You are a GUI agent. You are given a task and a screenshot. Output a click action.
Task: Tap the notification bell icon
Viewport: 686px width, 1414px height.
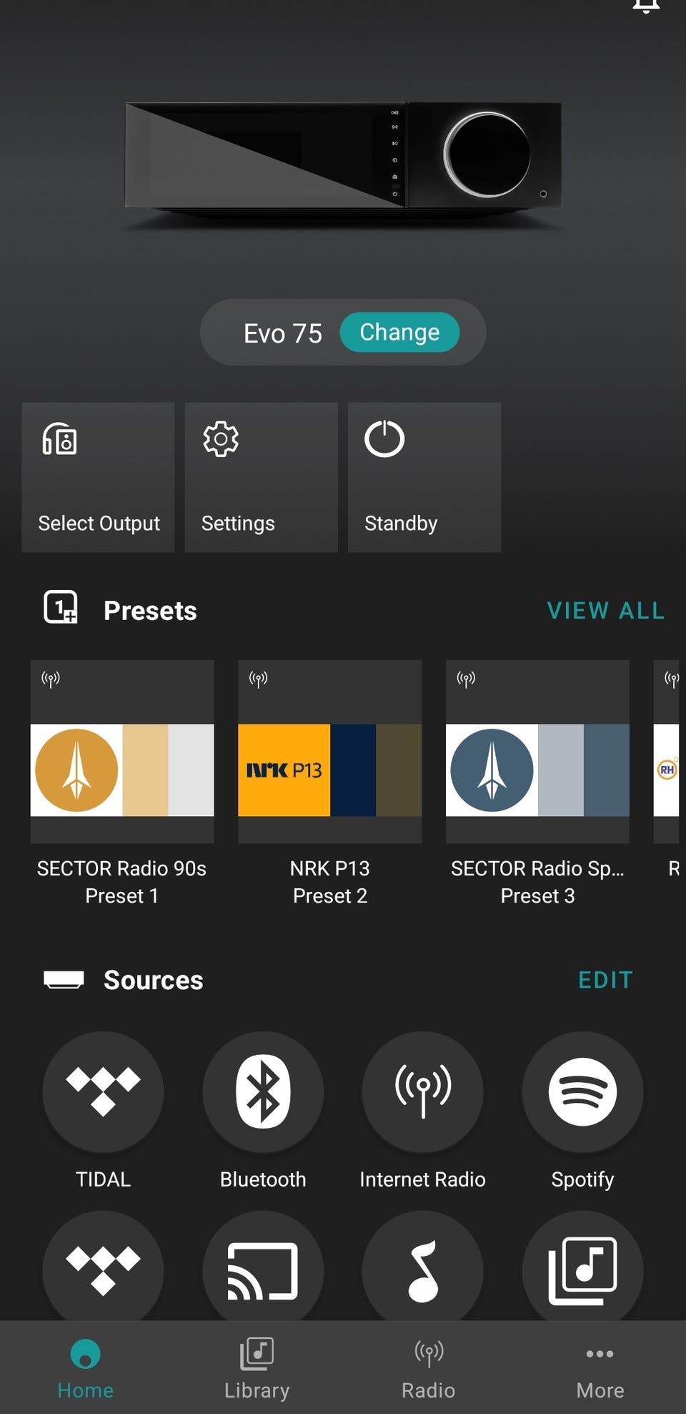pos(646,6)
